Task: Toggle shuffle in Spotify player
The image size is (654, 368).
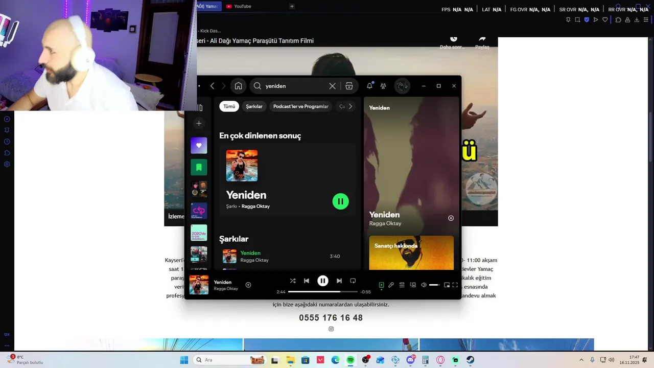Action: (x=293, y=281)
